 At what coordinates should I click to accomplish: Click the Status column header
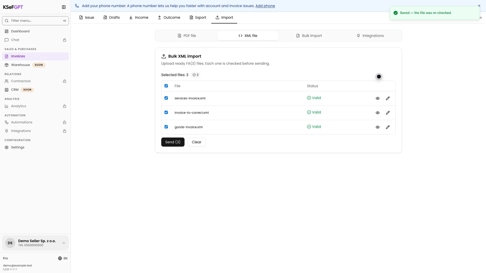(312, 86)
